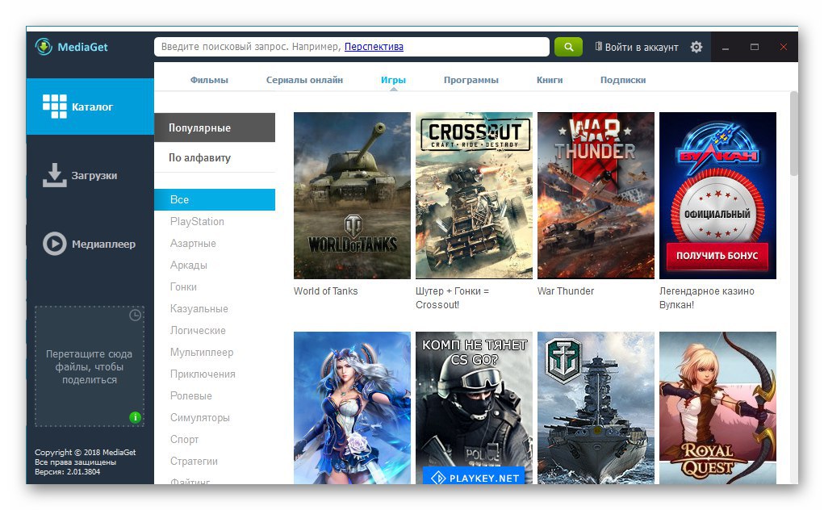Click the clock icon in share box

(x=135, y=316)
